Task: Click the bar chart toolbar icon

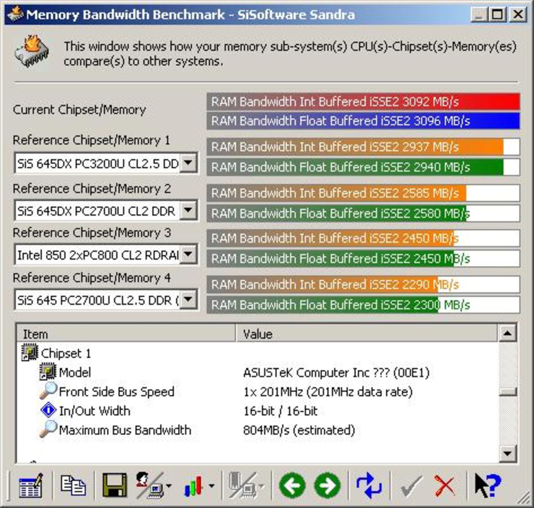Action: point(194,485)
